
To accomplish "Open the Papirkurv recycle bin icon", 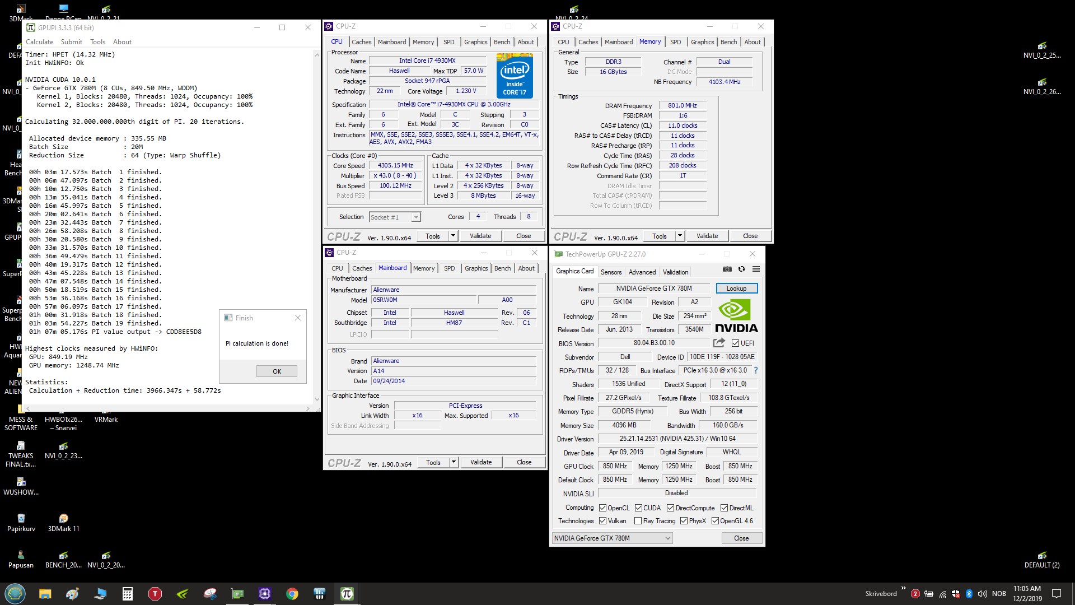I will tap(21, 522).
